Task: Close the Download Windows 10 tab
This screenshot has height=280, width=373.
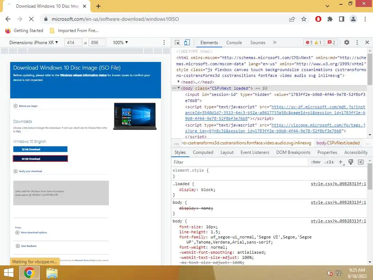Action: click(x=85, y=6)
